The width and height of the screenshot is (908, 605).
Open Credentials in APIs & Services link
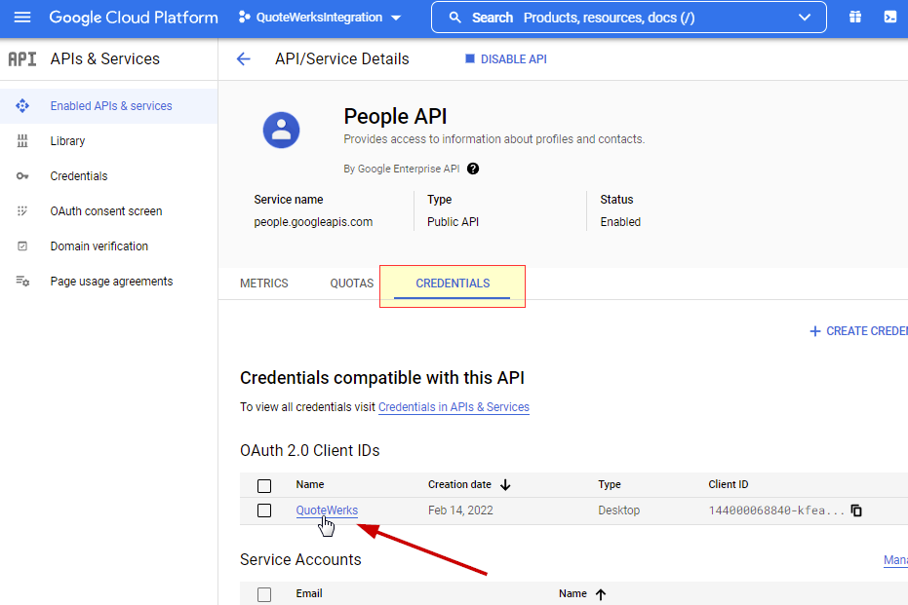pos(454,407)
